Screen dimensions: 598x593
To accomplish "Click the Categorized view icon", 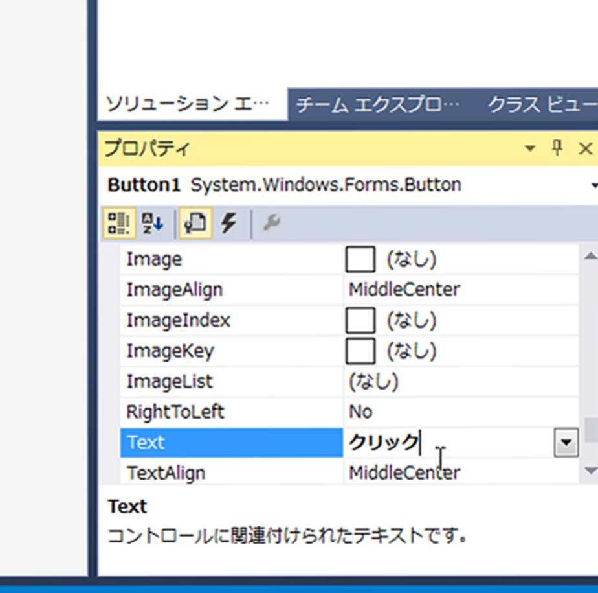I will click(118, 224).
